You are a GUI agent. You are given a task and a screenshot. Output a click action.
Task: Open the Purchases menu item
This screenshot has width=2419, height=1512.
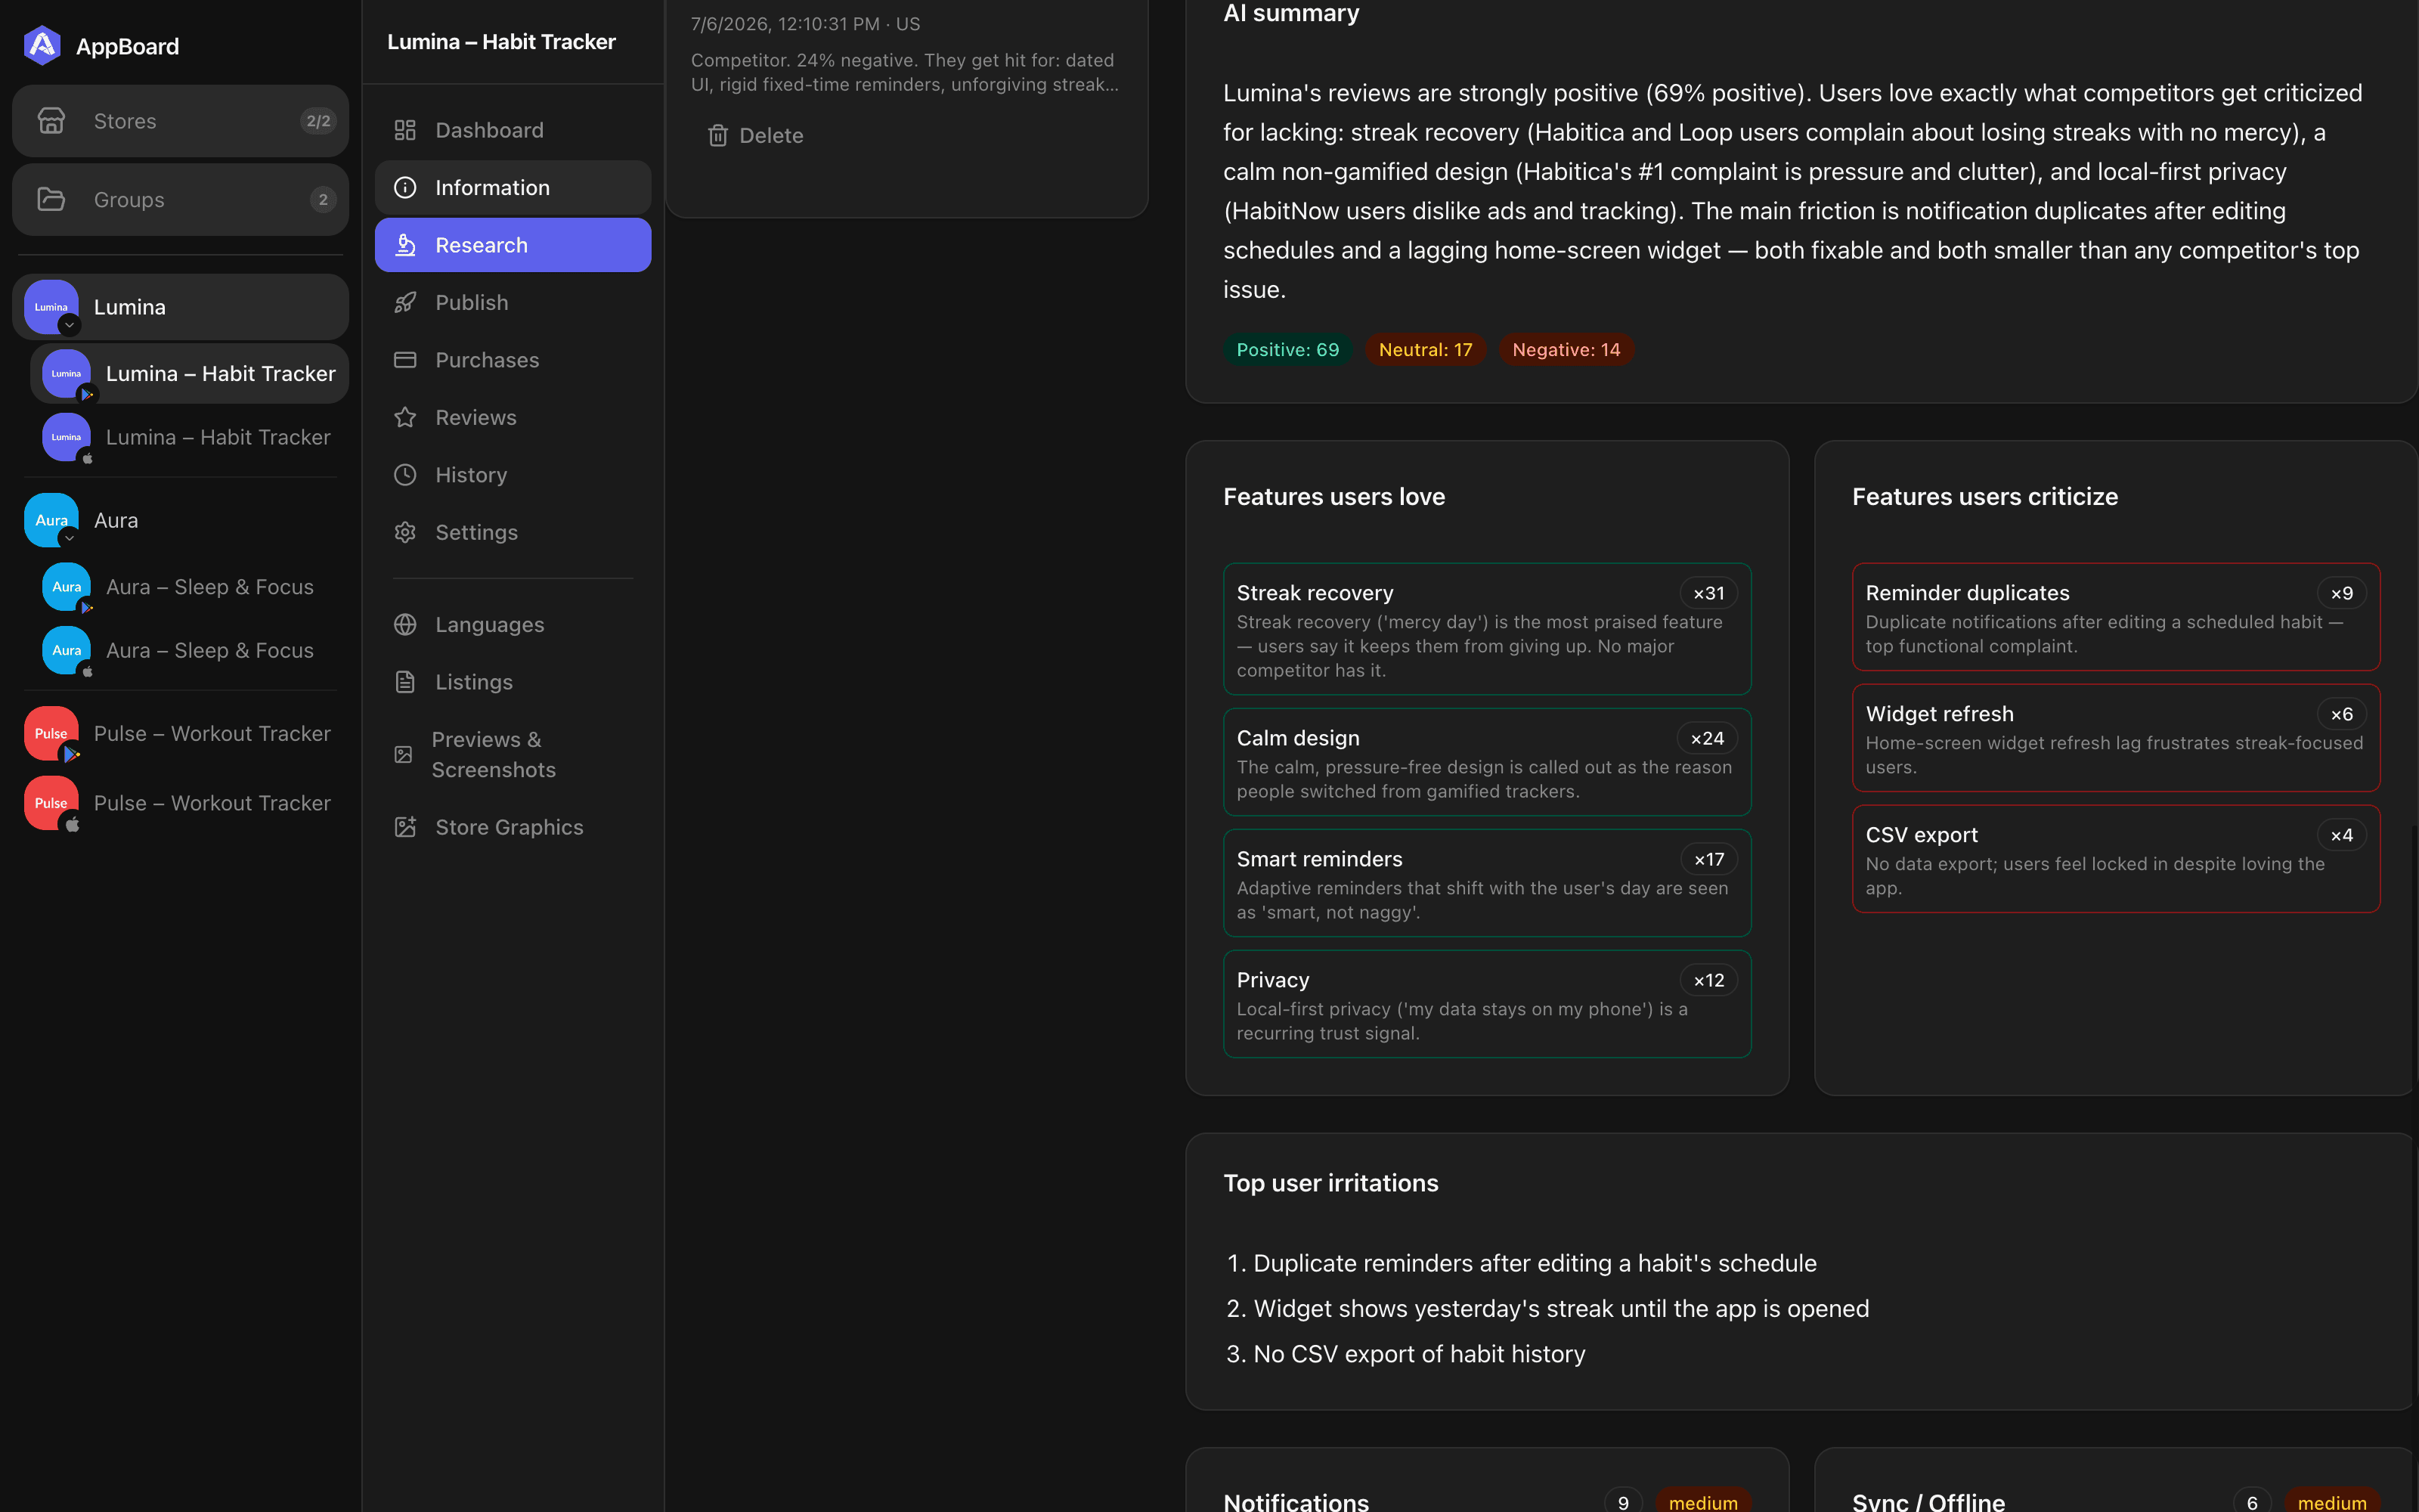pos(513,360)
